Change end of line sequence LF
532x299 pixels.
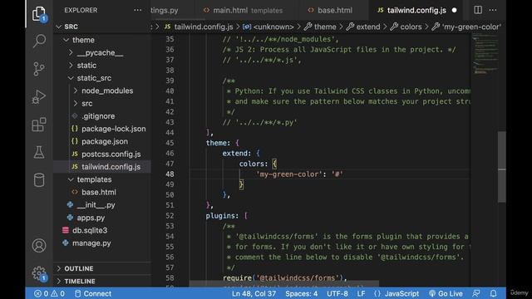click(x=361, y=293)
